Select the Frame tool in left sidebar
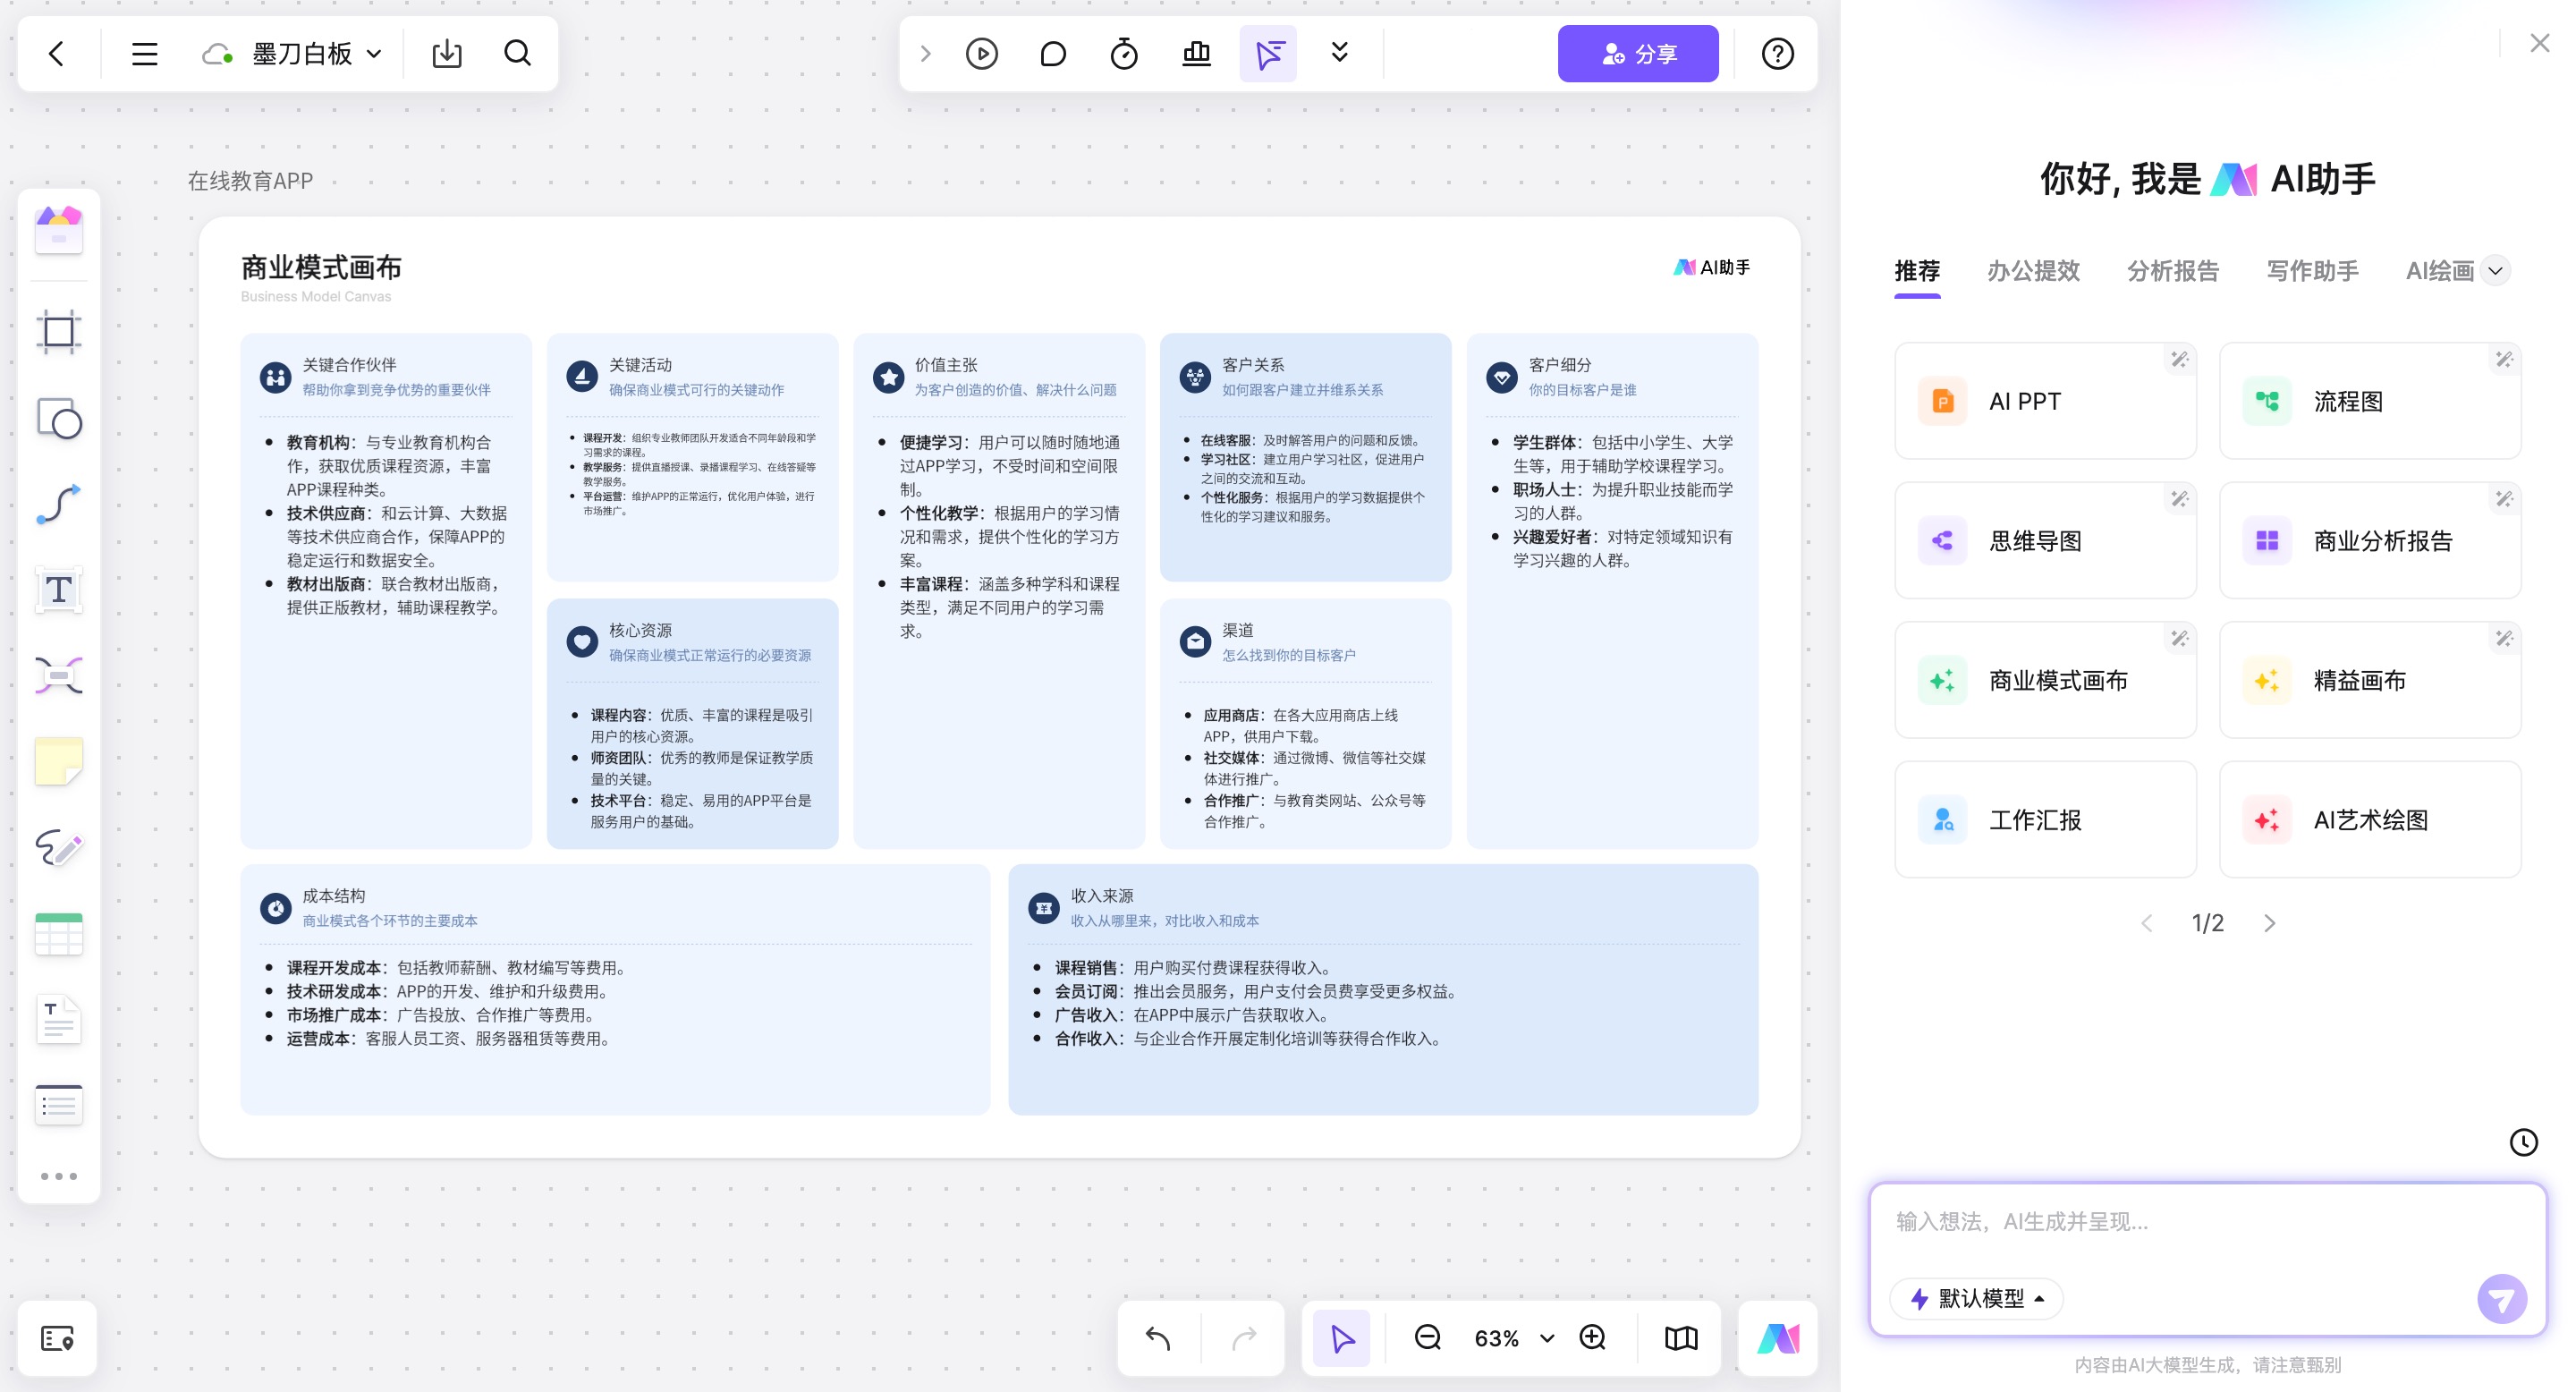This screenshot has height=1392, width=2576. (58, 332)
